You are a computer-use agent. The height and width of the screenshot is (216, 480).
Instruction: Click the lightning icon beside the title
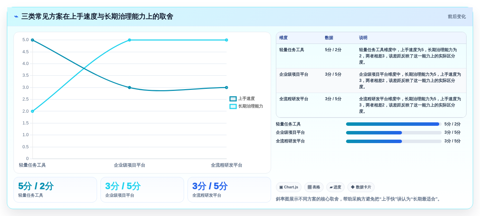coord(16,17)
